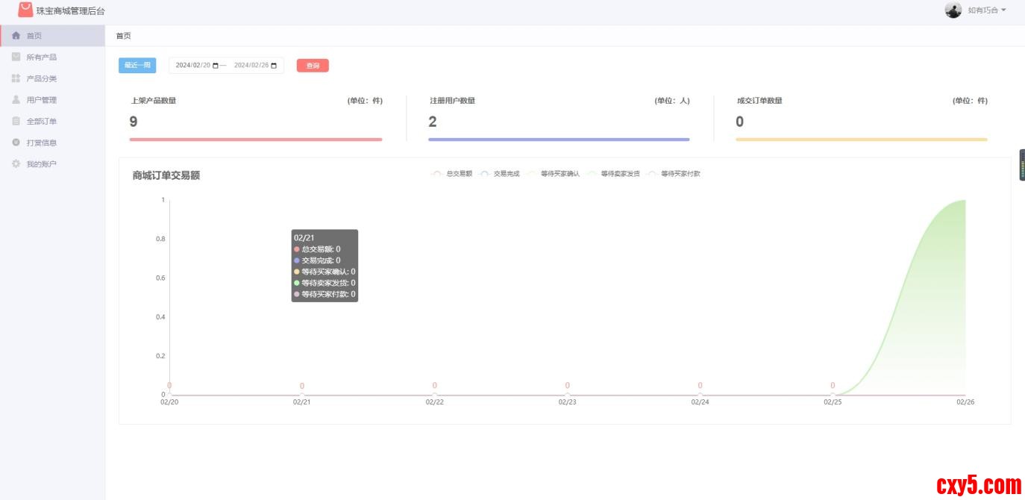Click the 全部订单 clipboard icon
The image size is (1025, 500).
16,121
